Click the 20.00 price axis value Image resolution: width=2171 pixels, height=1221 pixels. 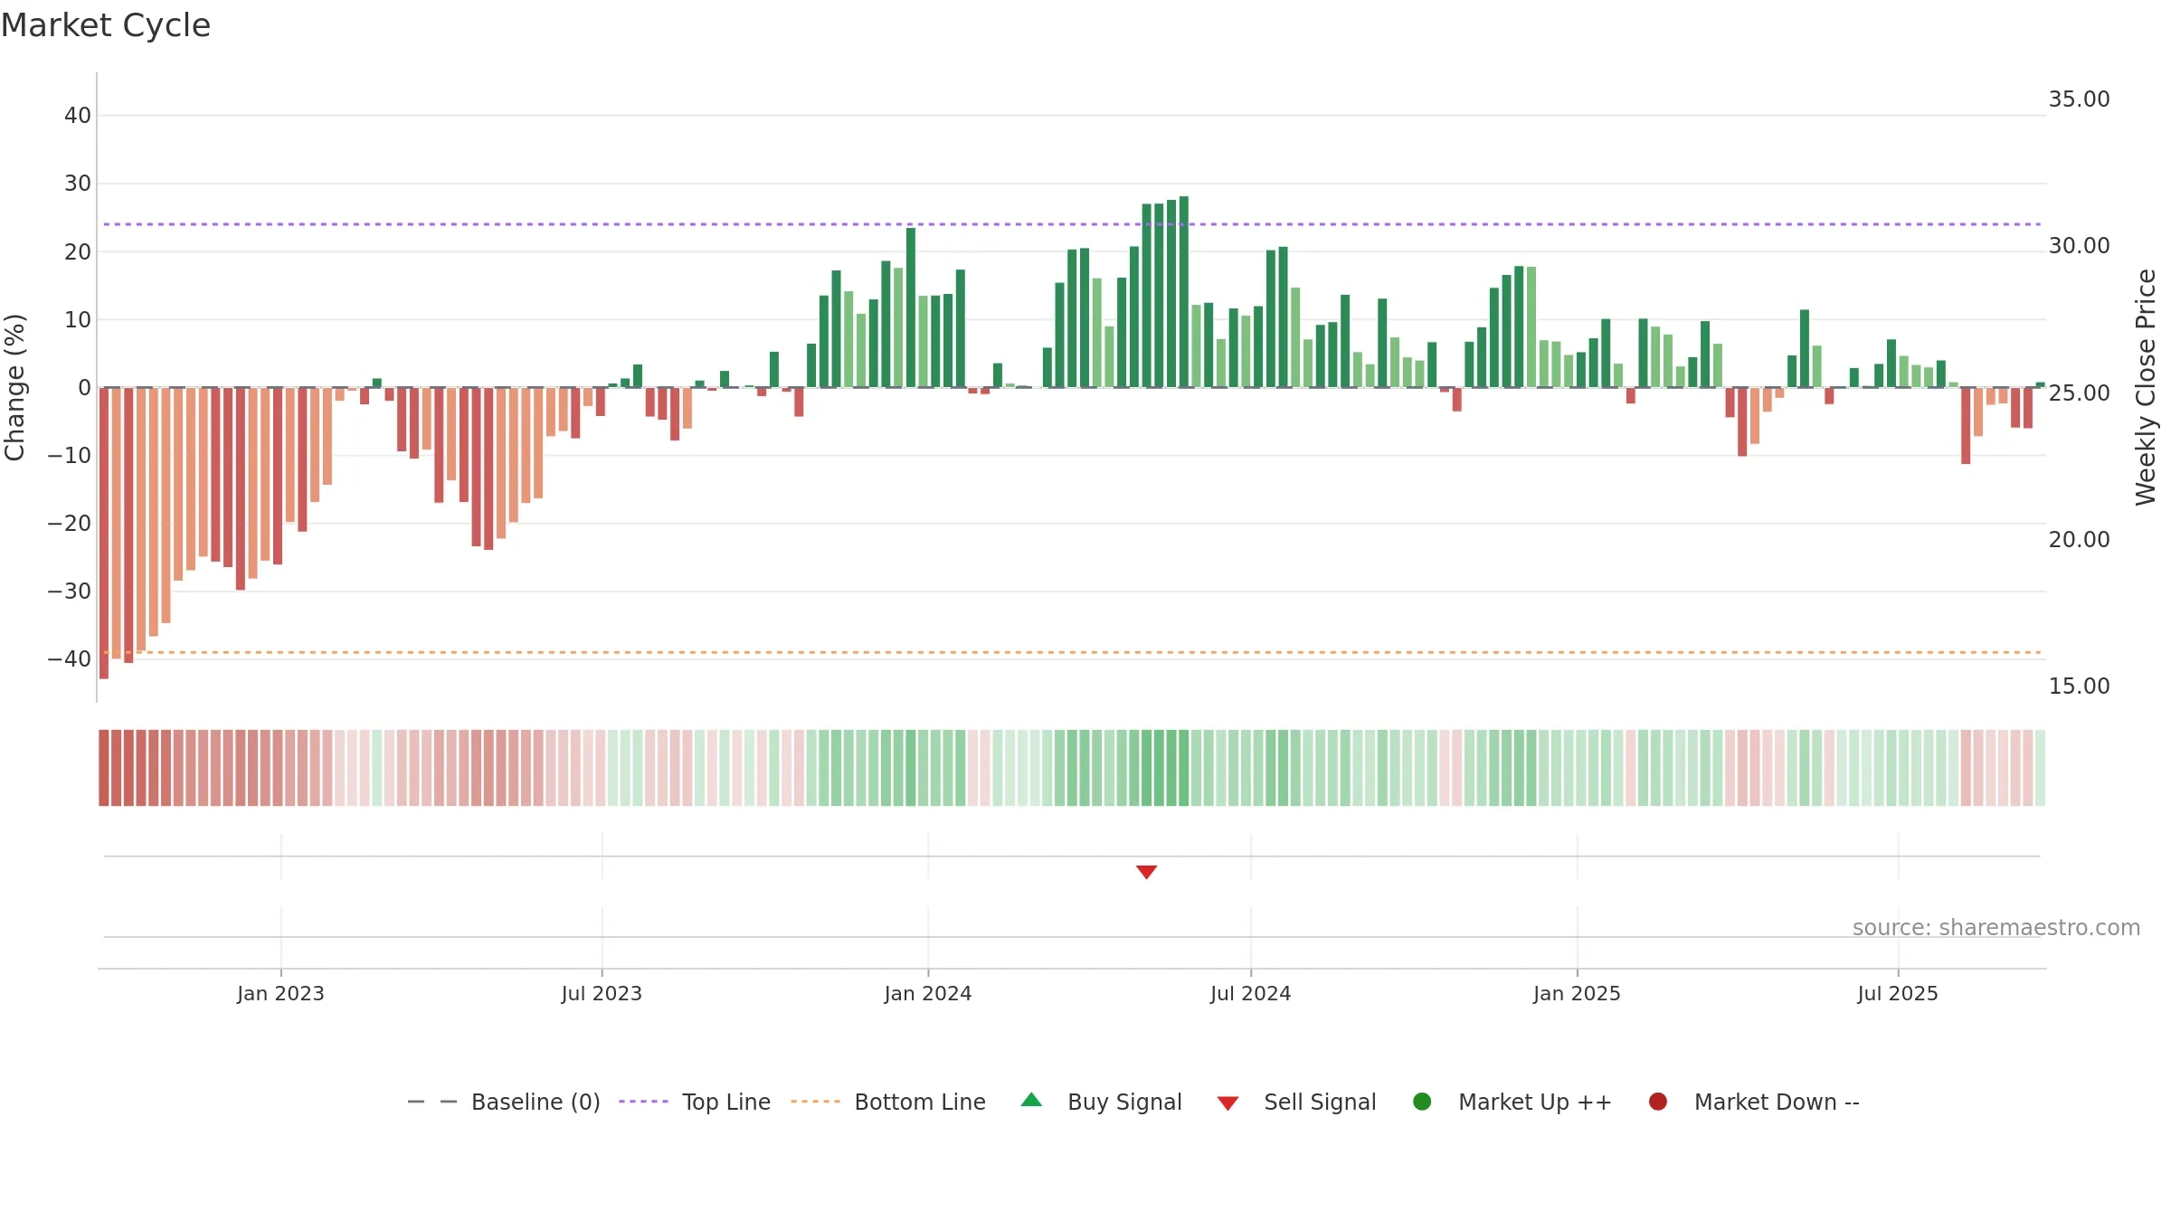click(2079, 540)
